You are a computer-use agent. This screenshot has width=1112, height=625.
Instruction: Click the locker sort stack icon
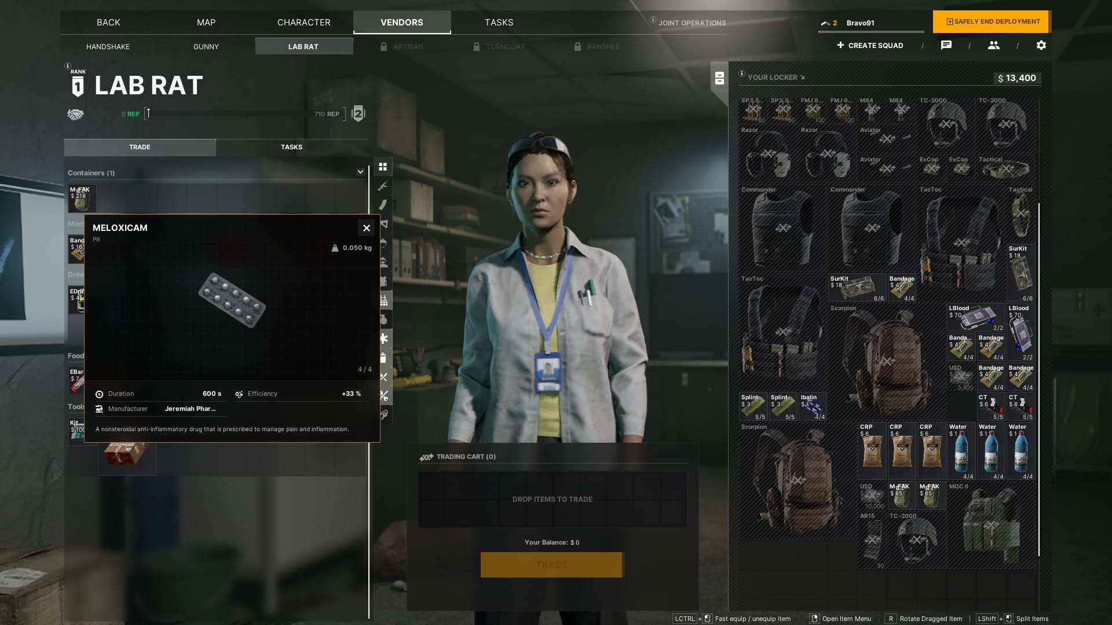[719, 78]
